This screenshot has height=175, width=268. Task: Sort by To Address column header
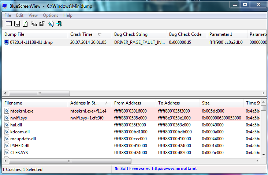[x=178, y=103]
